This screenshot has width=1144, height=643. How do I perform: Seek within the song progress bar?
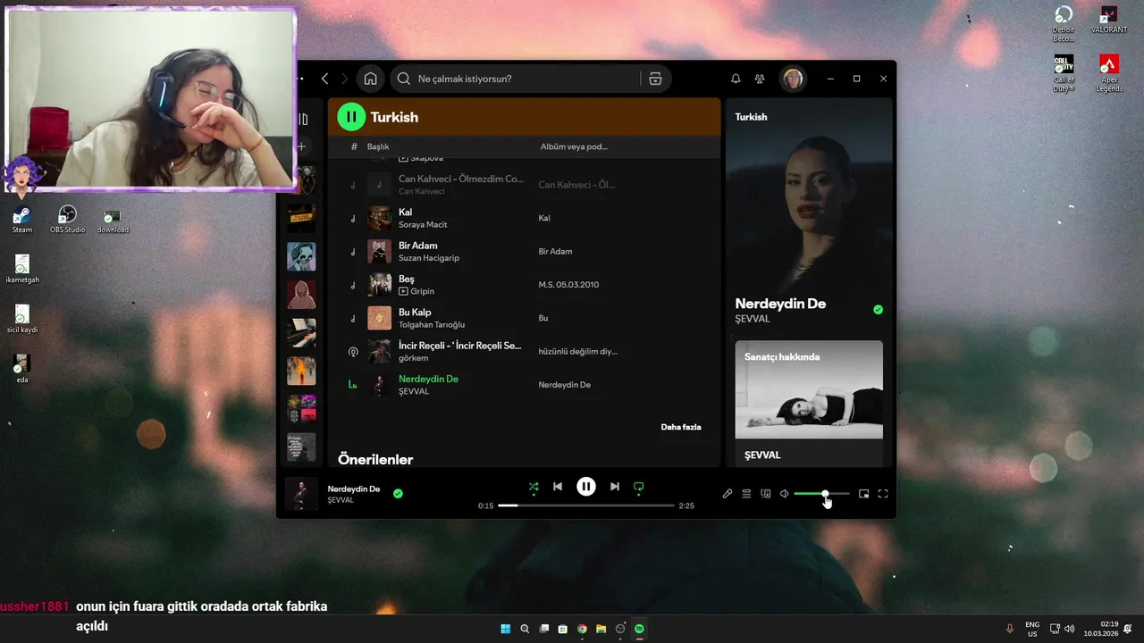pyautogui.click(x=586, y=505)
